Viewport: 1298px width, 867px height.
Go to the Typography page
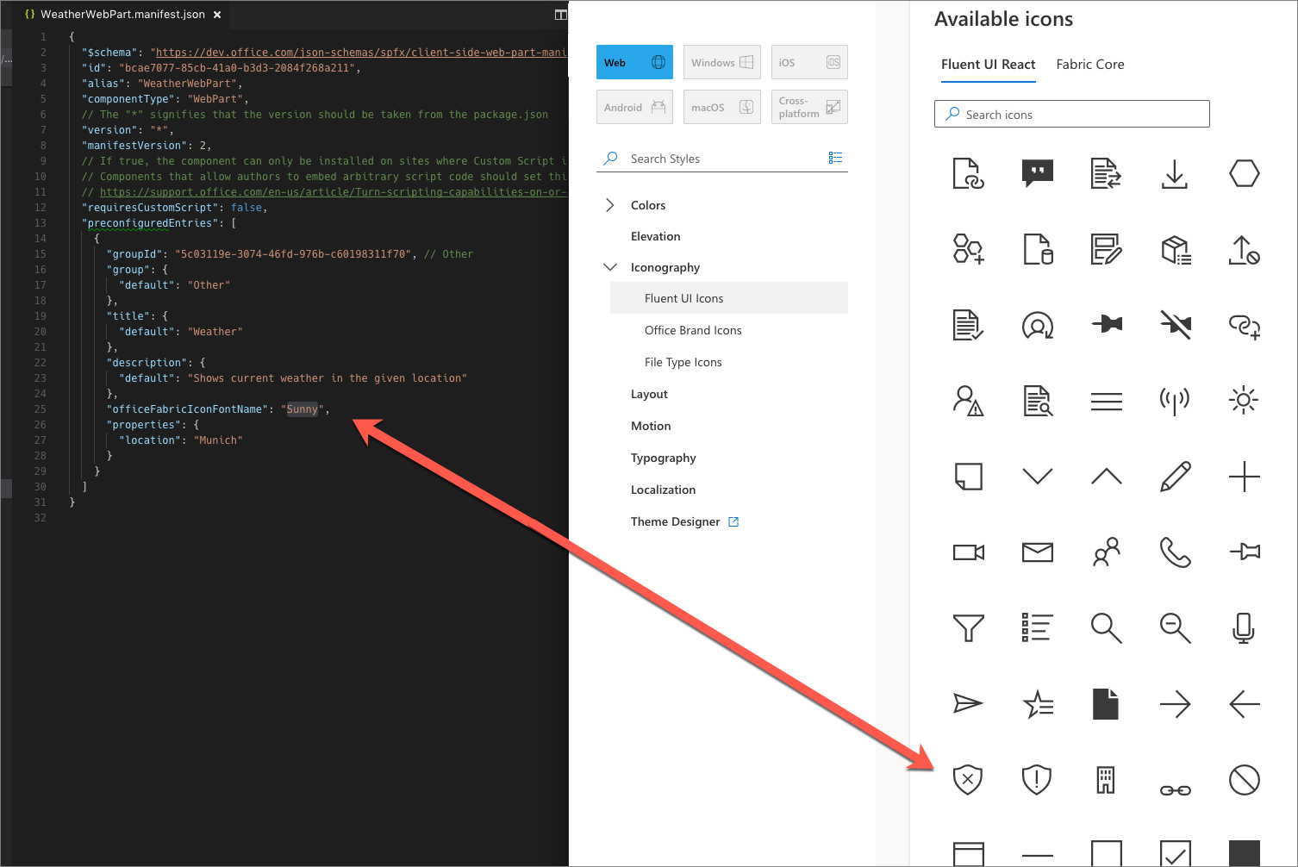point(663,458)
